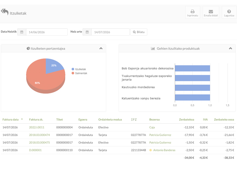Sort by Ordainketa modua column header
This screenshot has height=181, width=238.
click(x=110, y=120)
